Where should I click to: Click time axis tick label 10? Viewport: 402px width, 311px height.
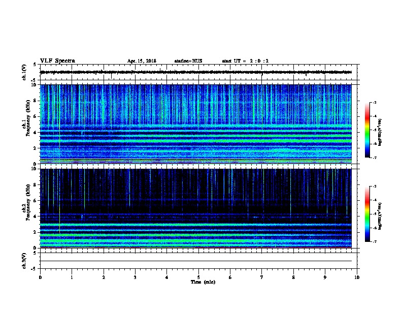(357, 277)
